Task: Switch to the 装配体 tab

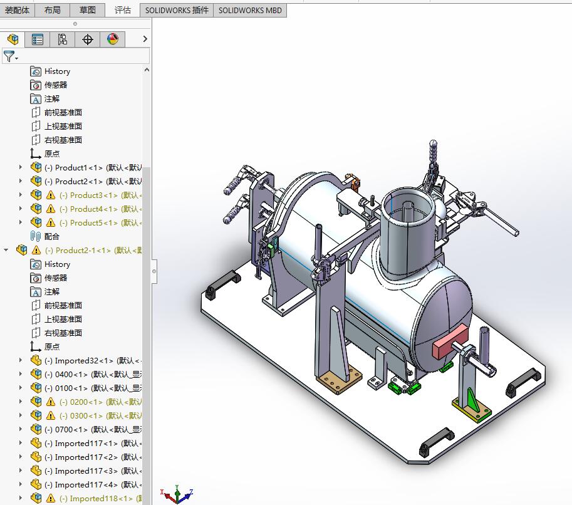Action: 17,10
